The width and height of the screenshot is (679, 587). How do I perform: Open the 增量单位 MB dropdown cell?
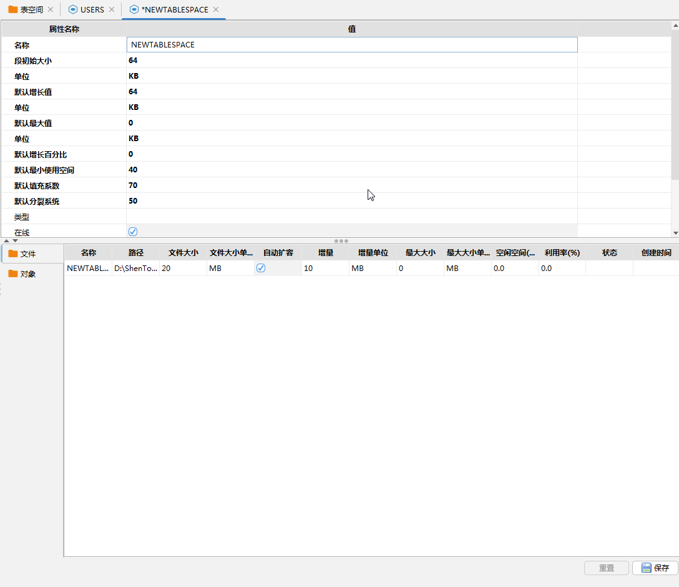click(372, 268)
